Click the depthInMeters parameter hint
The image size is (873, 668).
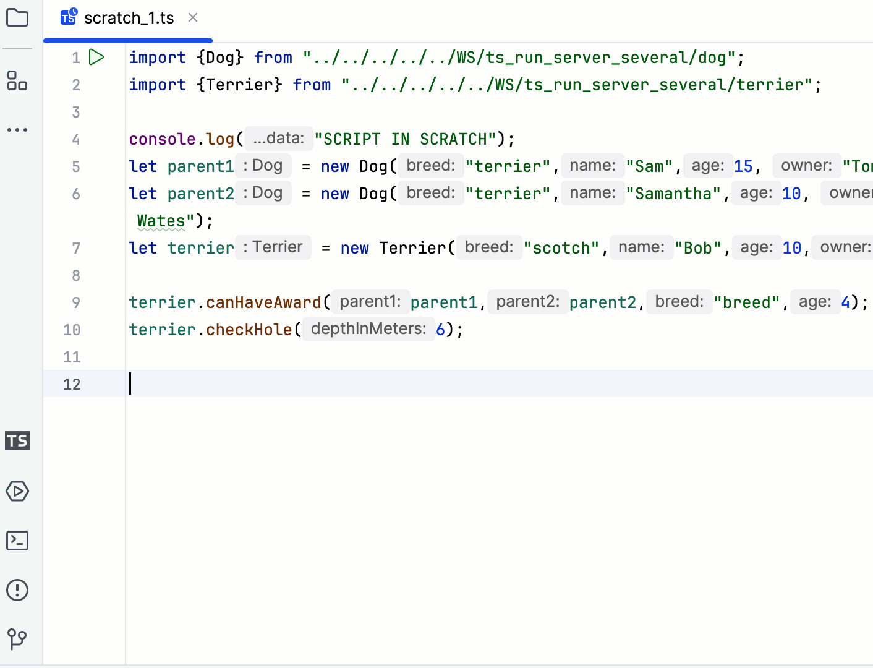[369, 328]
